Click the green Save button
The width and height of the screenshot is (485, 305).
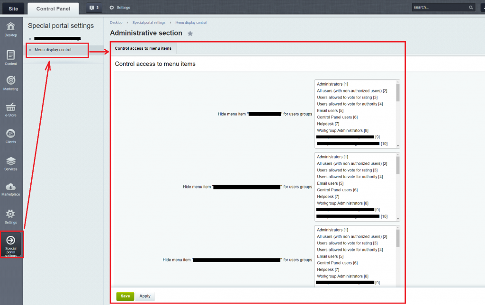click(x=125, y=296)
